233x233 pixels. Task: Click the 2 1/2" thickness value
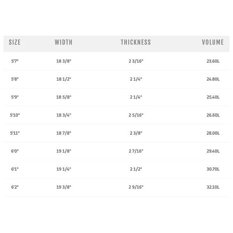pos(136,169)
